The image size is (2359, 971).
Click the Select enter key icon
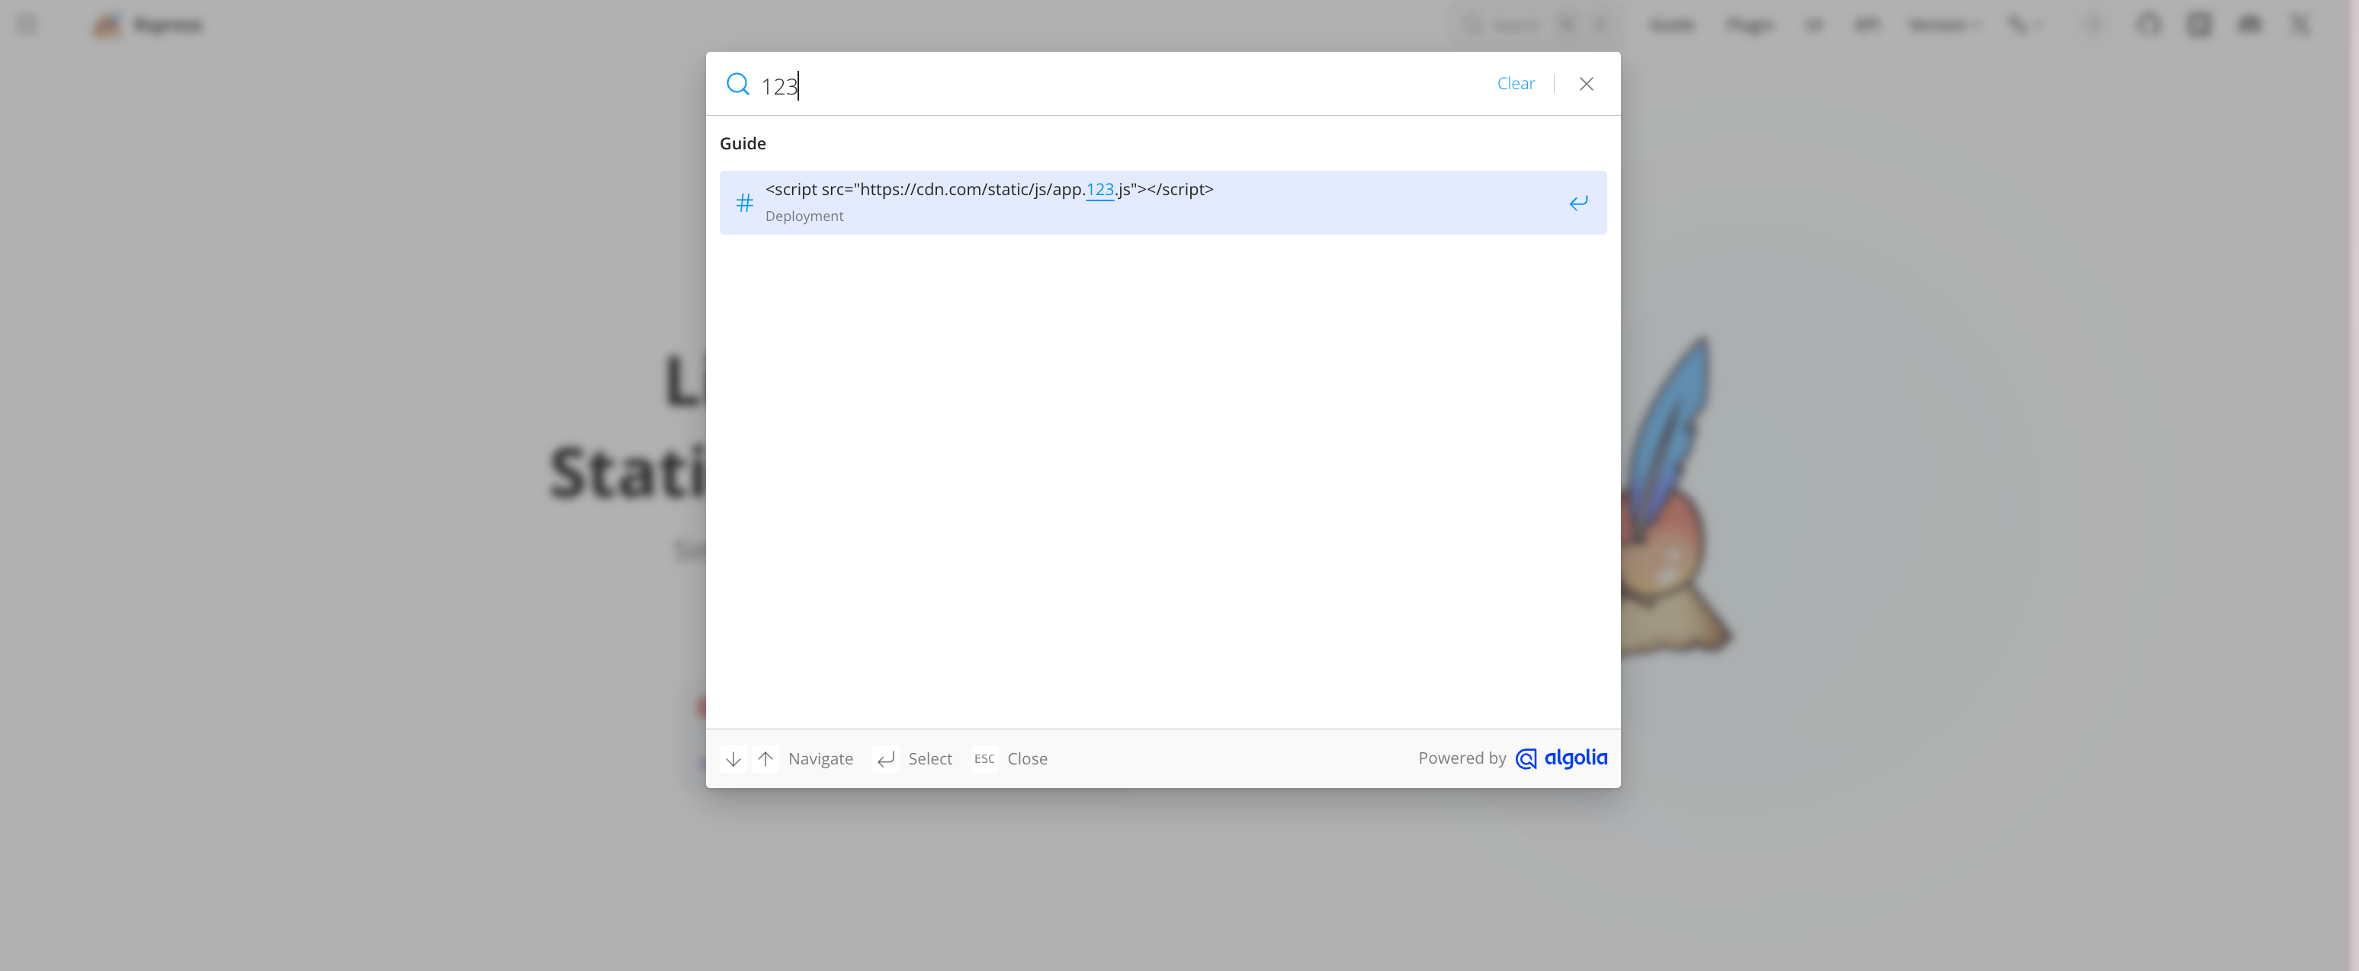tap(885, 758)
